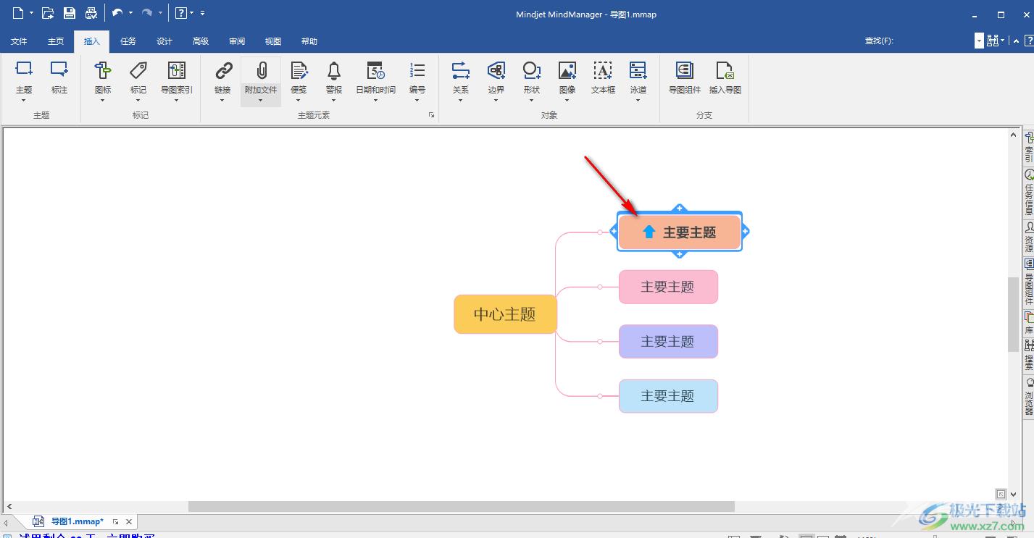This screenshot has height=538, width=1034.
Task: Open the 文件 menu tab
Action: [x=19, y=41]
